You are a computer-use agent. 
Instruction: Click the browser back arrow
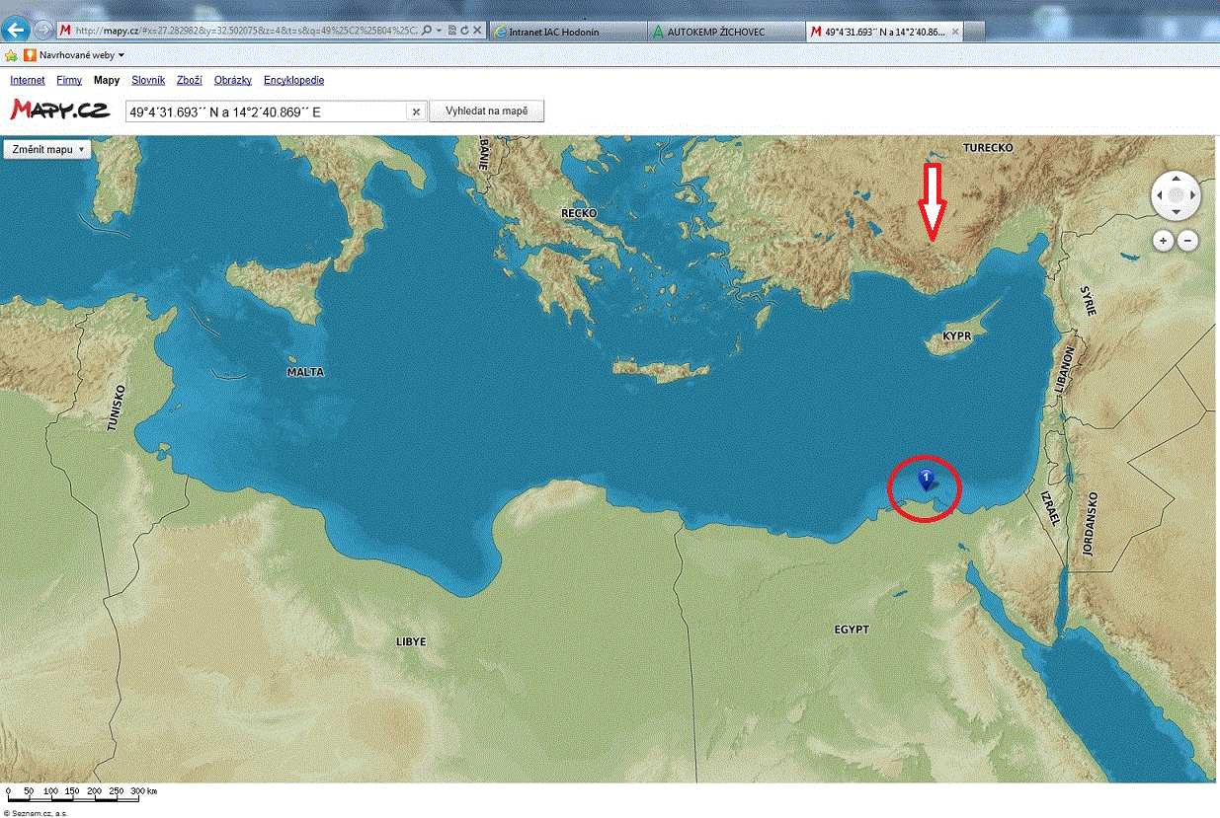(16, 31)
